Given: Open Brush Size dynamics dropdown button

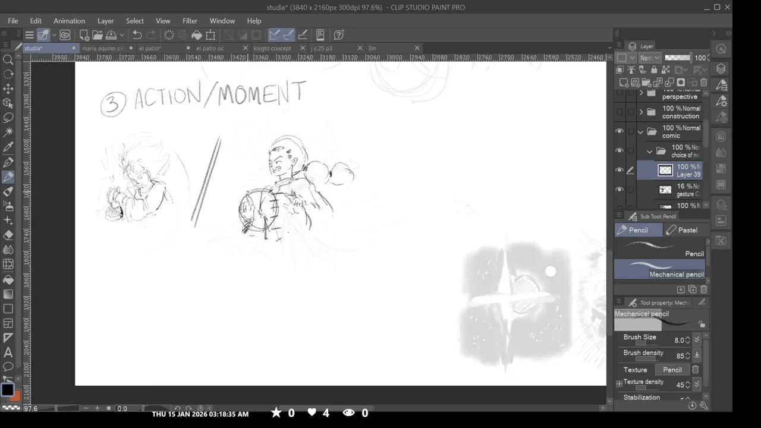Looking at the screenshot, I should pyautogui.click(x=697, y=339).
